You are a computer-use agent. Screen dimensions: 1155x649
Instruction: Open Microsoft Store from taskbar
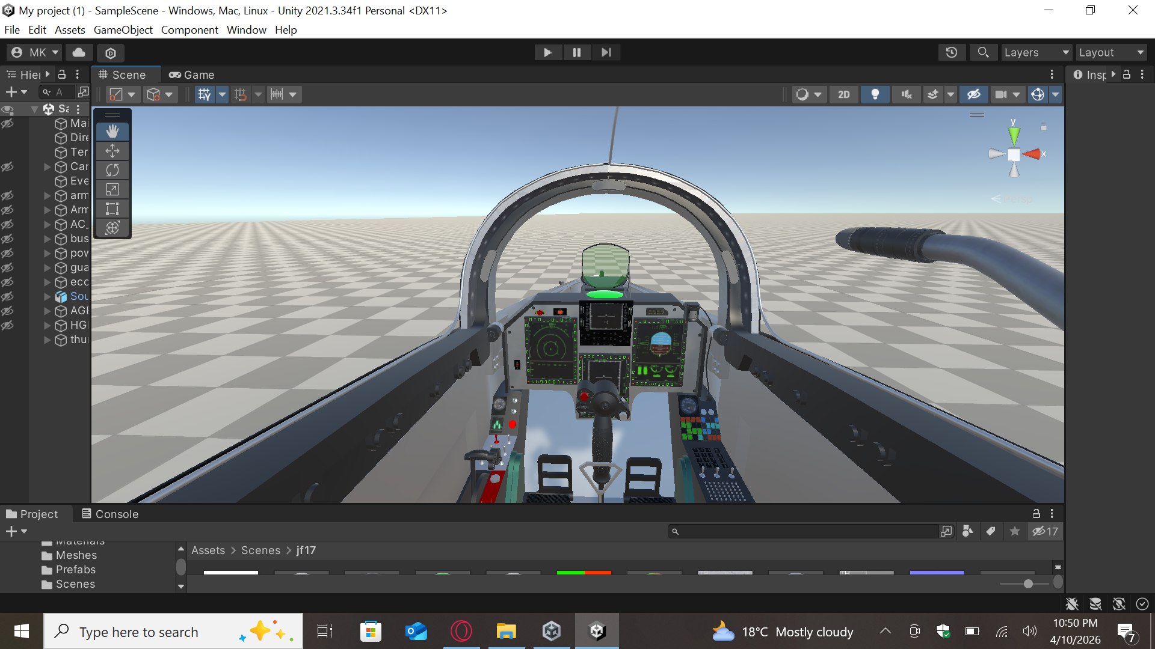371,632
